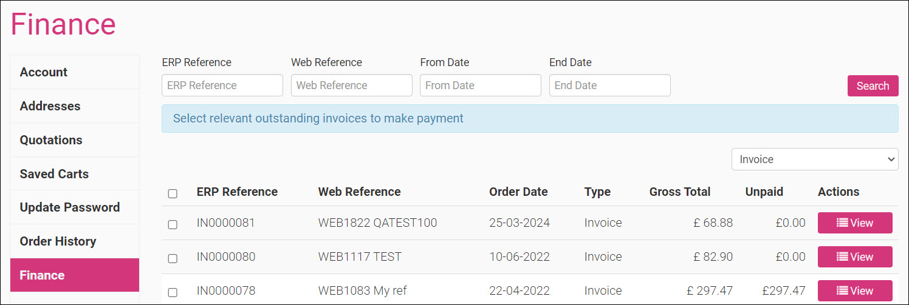Open the Invoice type dropdown
The image size is (909, 305).
(x=814, y=159)
